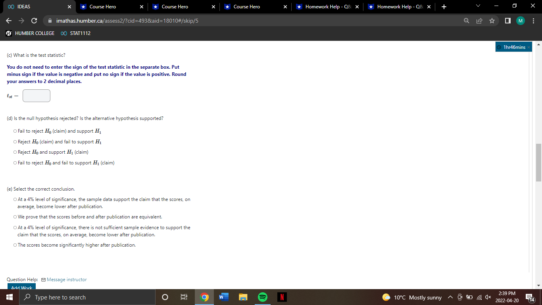Switch to the third Course Hero tab
This screenshot has width=542, height=305.
tap(256, 7)
